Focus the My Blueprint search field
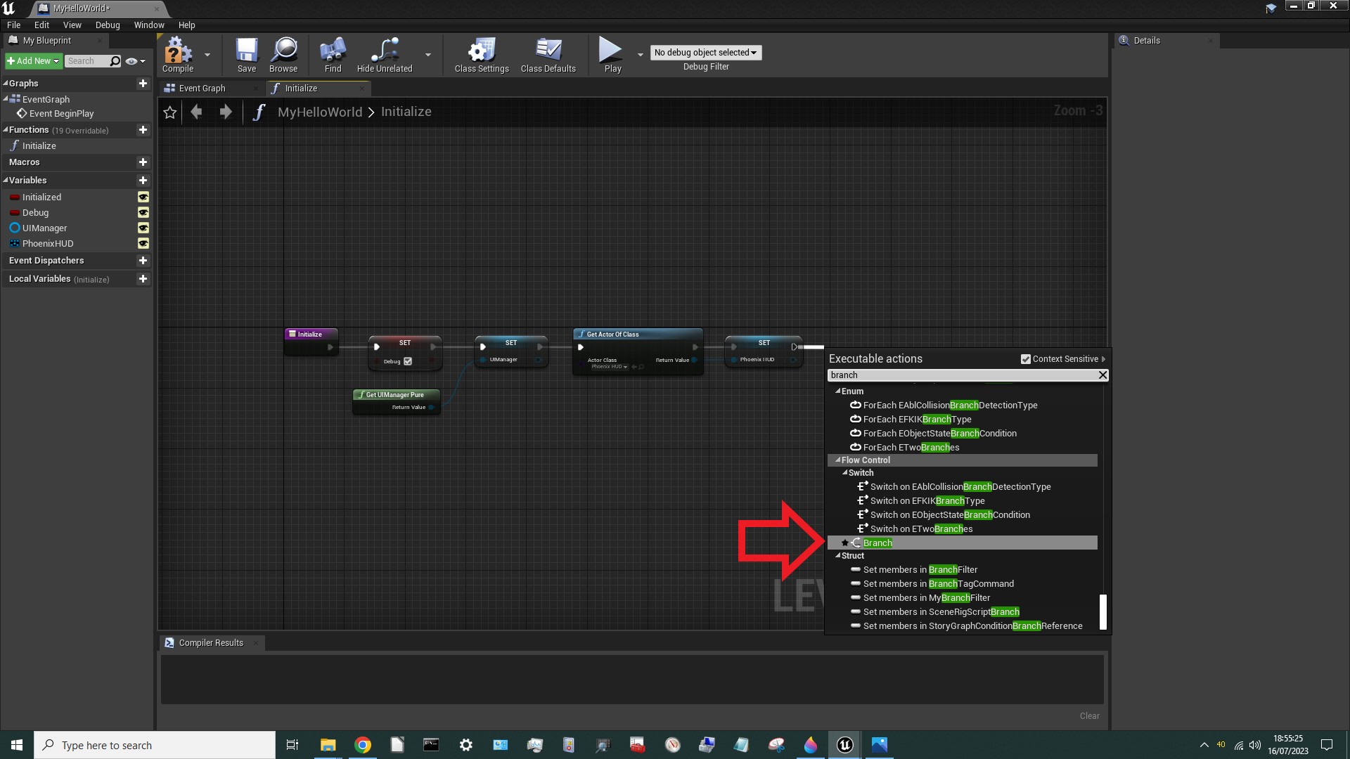The width and height of the screenshot is (1350, 759). point(87,61)
